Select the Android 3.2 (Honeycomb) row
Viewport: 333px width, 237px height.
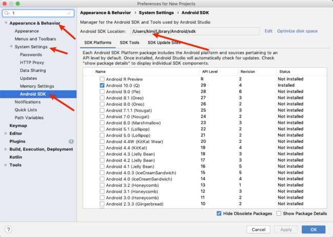205,185
